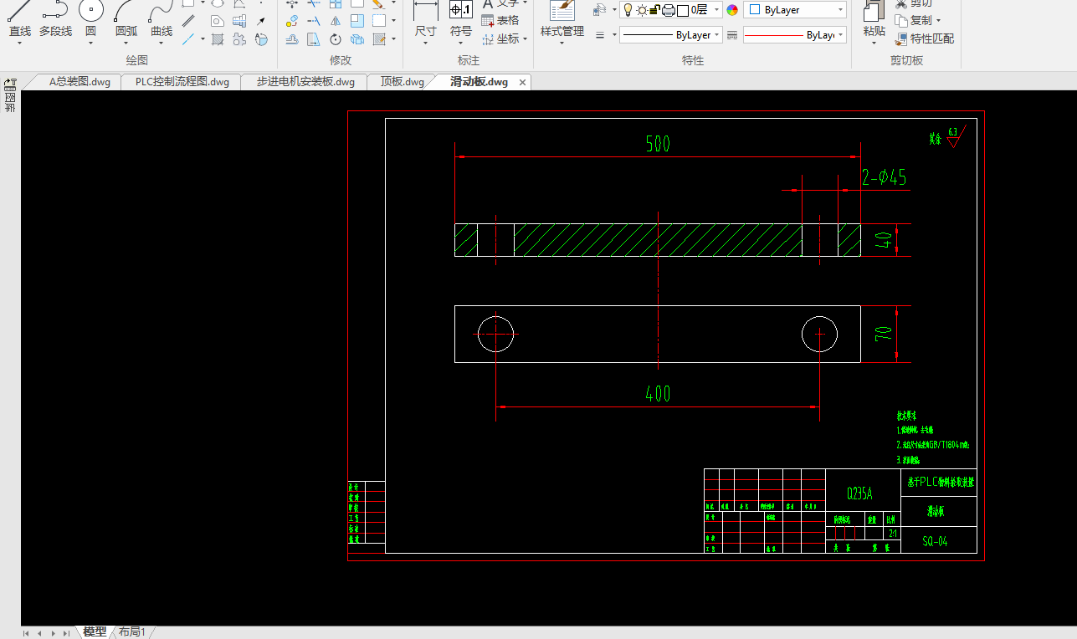This screenshot has height=639, width=1077.
Task: Click the 70 dimension text
Action: point(883,334)
